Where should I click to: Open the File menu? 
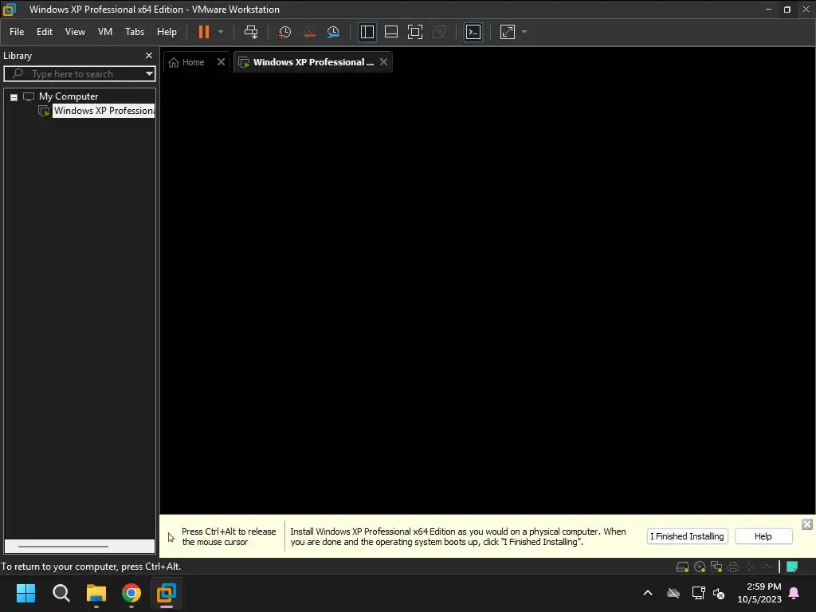(17, 32)
